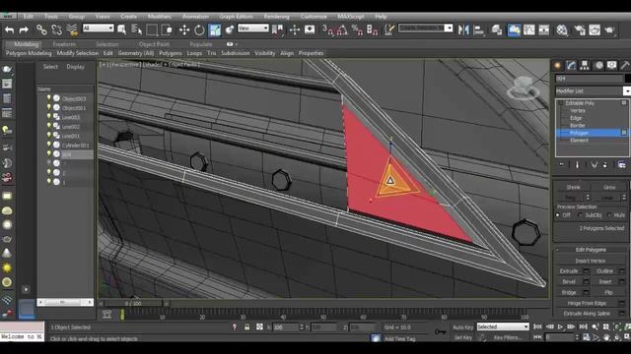Toggle the Window/Crossing selection icon

pyautogui.click(x=167, y=29)
